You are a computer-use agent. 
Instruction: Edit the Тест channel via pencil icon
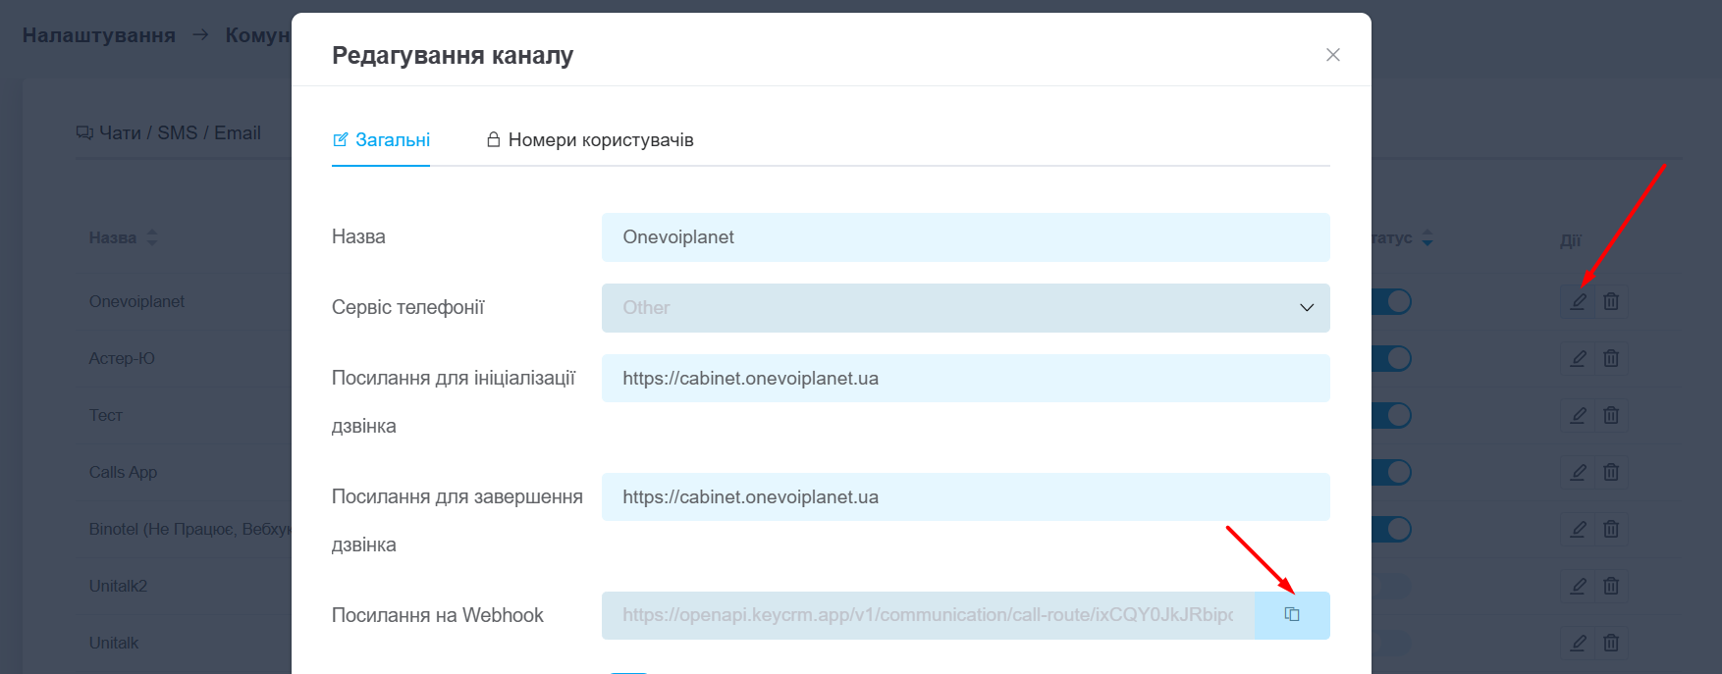coord(1578,415)
